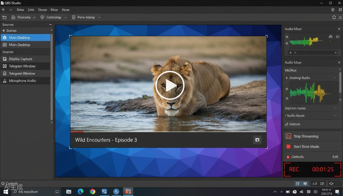Toggle the Studio Mode row in Audio Mixer
This screenshot has height=196, width=343.
click(x=311, y=116)
